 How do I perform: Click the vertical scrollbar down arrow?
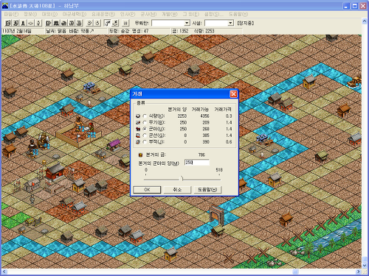click(365, 266)
